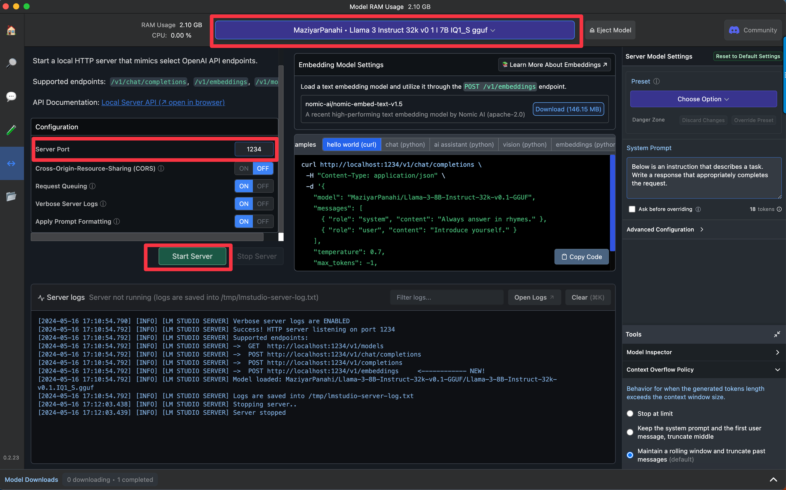Switch Request Queuing to OFF
This screenshot has height=490, width=786.
tap(263, 186)
